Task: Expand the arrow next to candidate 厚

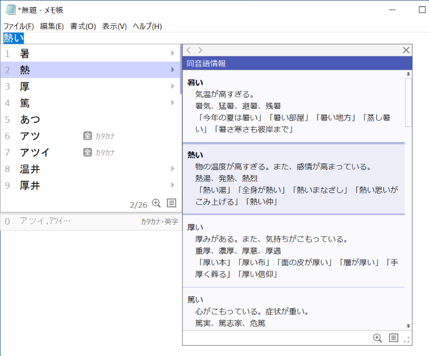Action: pyautogui.click(x=173, y=86)
